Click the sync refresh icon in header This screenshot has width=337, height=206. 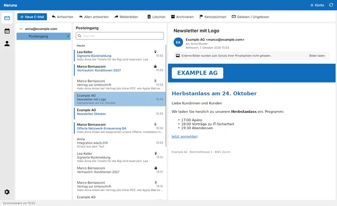click(x=331, y=5)
